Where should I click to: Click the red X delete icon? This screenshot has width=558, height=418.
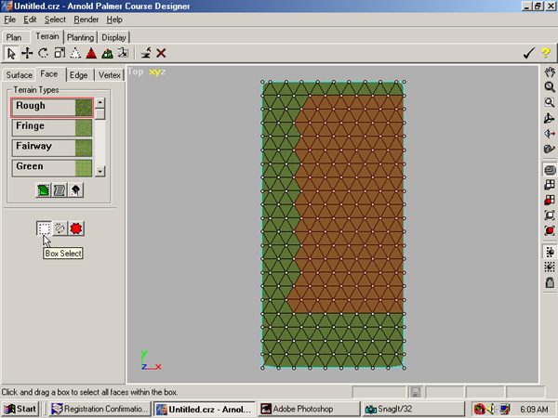161,53
